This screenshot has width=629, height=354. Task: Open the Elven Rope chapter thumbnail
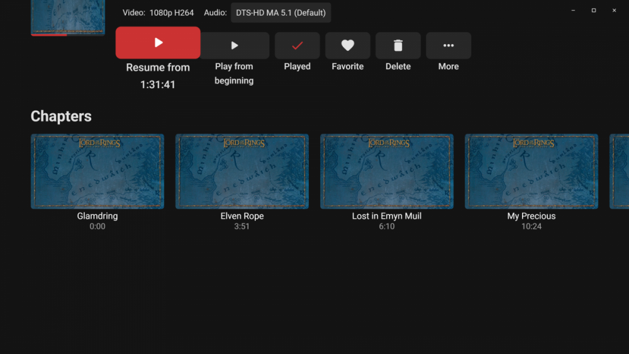coord(242,171)
